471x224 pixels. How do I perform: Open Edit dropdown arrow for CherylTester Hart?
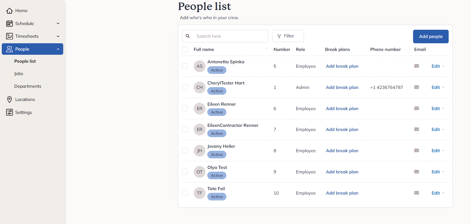tap(443, 87)
